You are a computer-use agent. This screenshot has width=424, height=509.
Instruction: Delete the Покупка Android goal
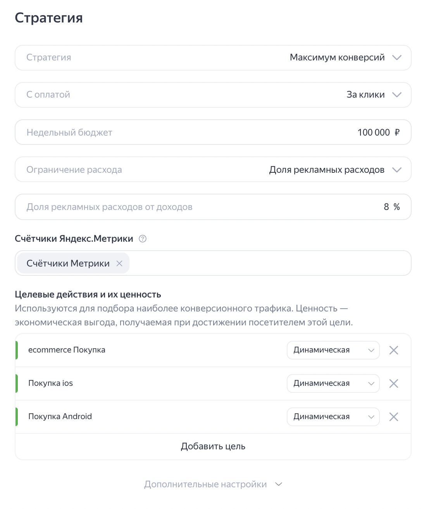click(393, 417)
